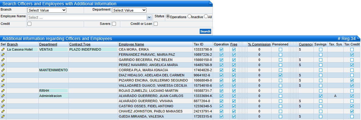This screenshot has height=120, width=361.
Task: Edit the OJEDA MIRANDA, VALESKA entry
Action: 3,117
